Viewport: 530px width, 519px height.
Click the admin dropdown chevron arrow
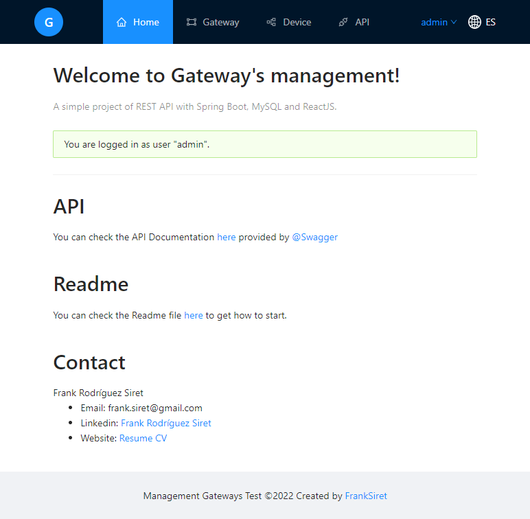(454, 22)
